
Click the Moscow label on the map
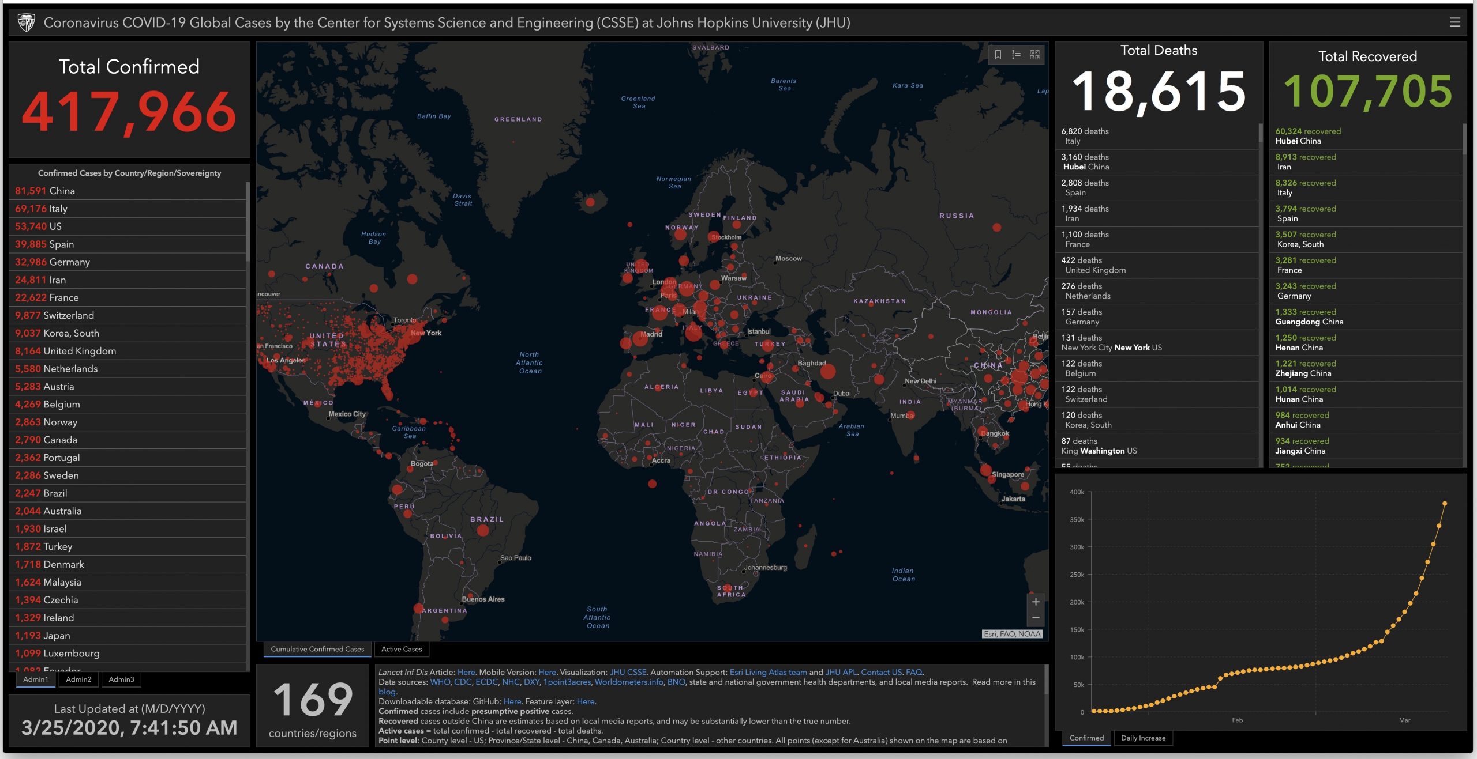click(789, 259)
